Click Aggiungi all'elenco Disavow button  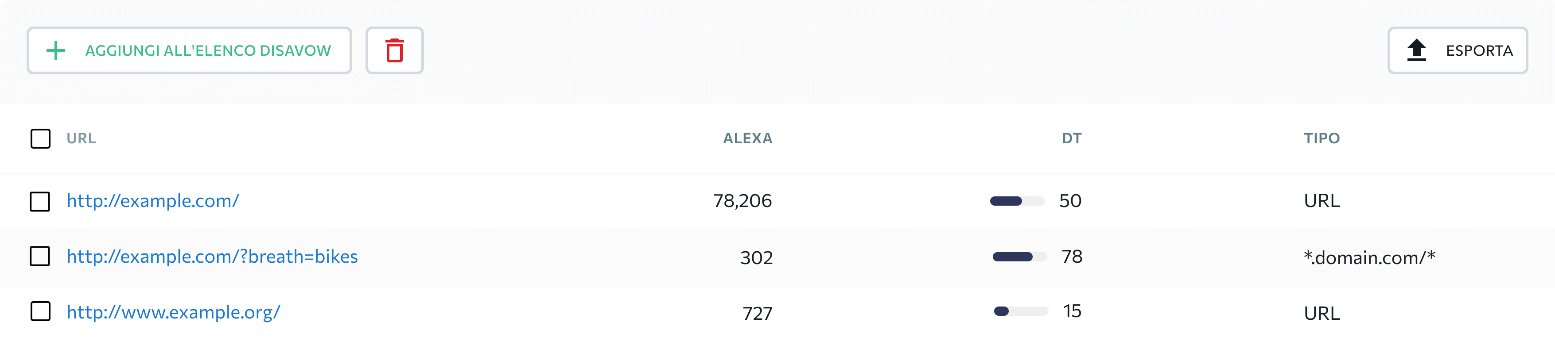click(x=189, y=50)
